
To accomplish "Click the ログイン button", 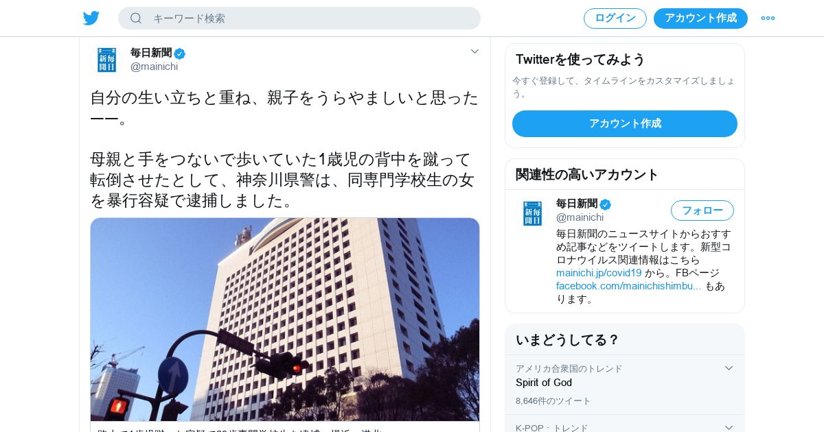I will click(x=615, y=19).
